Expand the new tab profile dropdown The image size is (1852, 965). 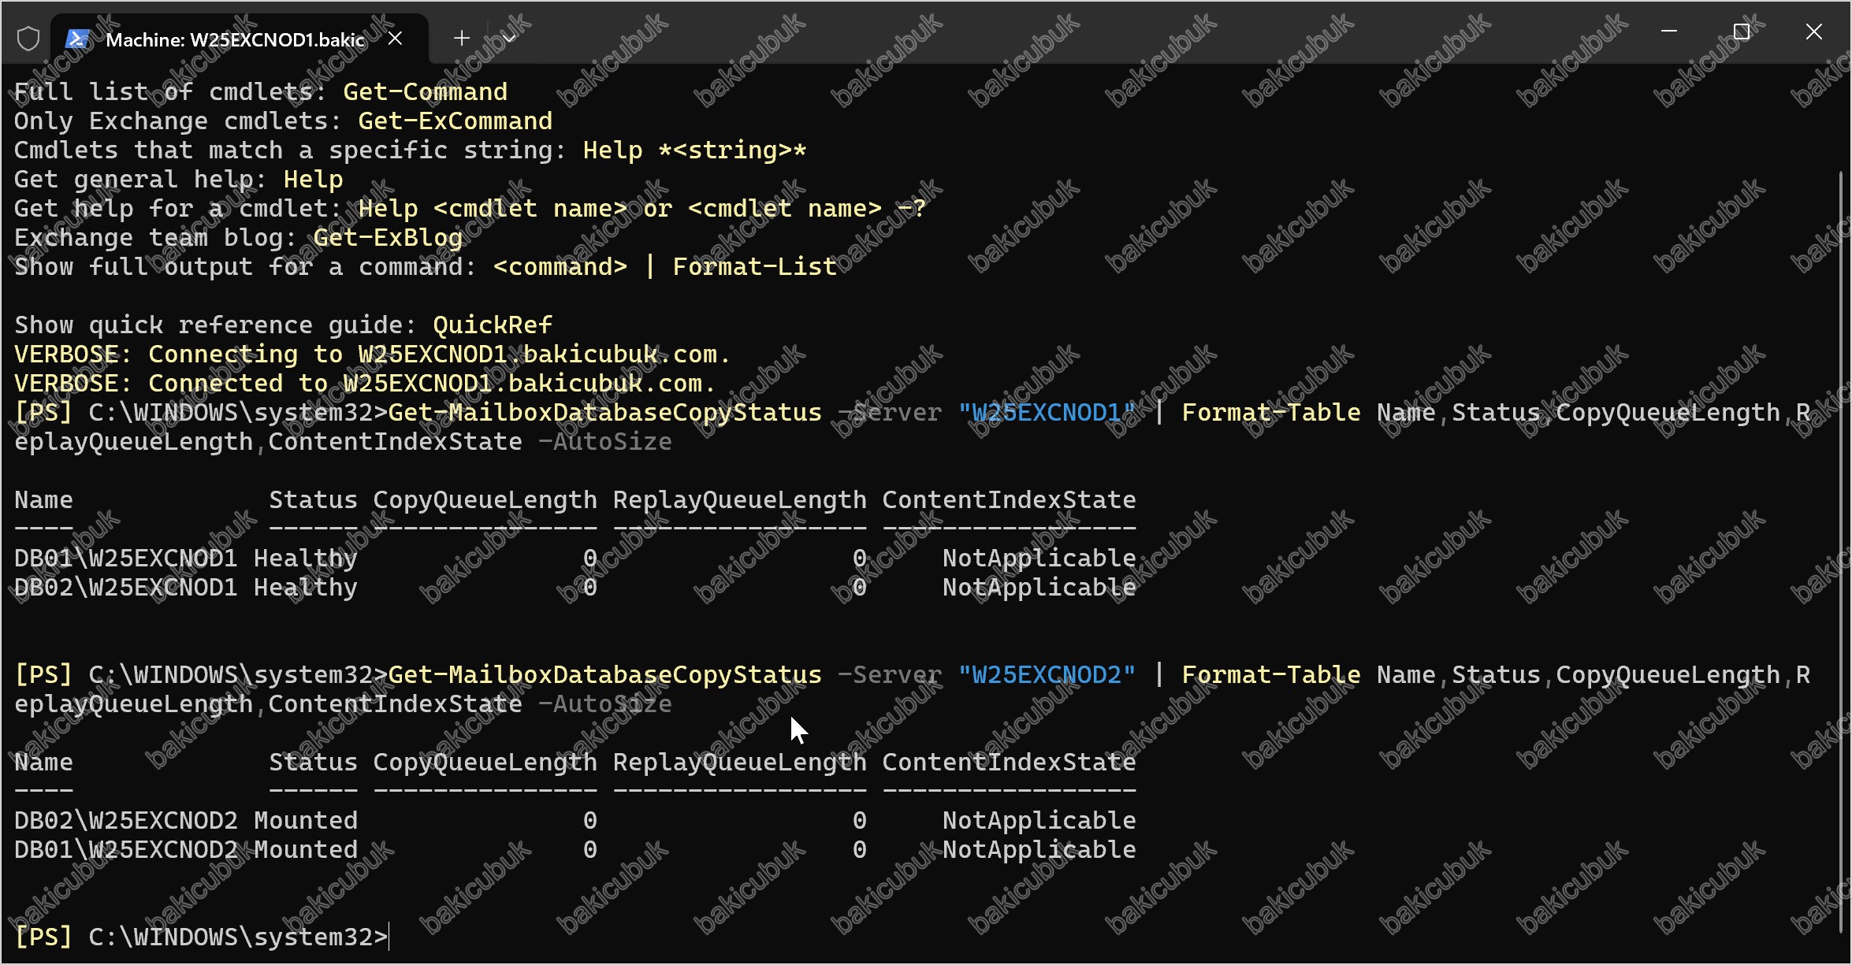[509, 37]
